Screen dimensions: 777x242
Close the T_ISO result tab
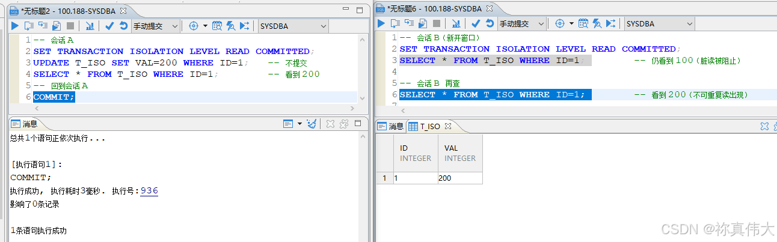pos(447,126)
